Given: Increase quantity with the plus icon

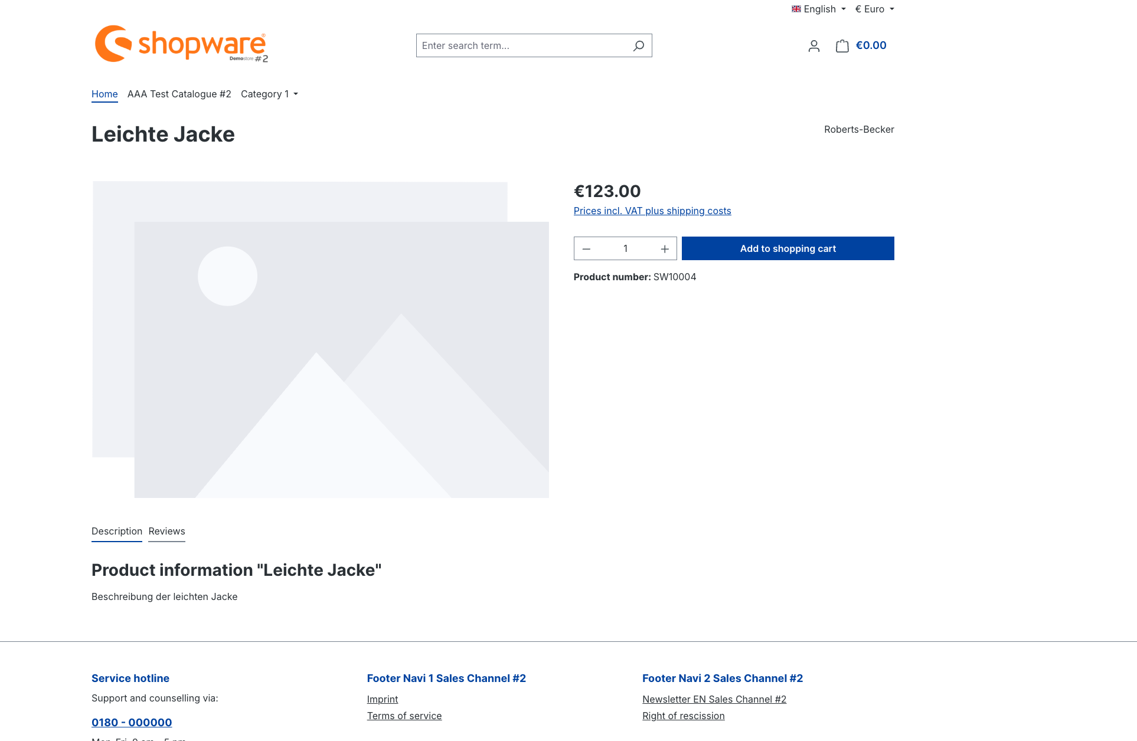Looking at the screenshot, I should 665,249.
